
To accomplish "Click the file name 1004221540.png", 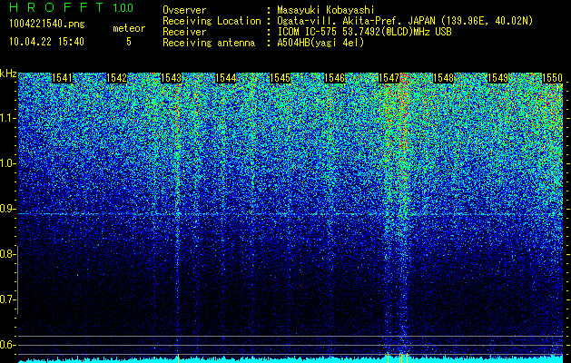I will point(46,24).
